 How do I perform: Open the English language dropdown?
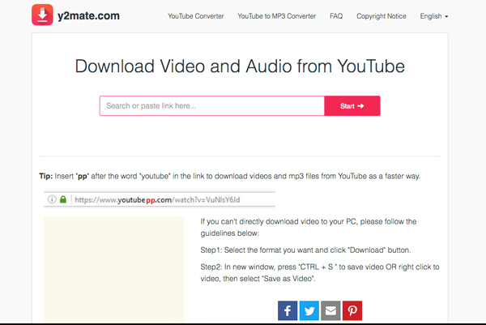(434, 16)
